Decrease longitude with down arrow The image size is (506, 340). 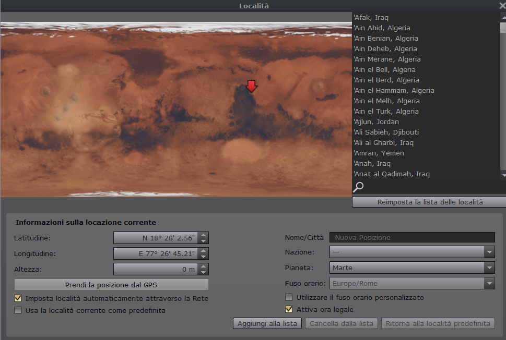203,257
